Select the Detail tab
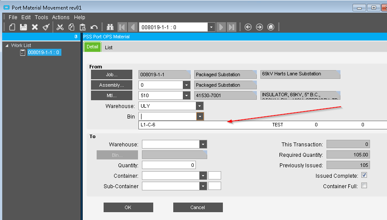The width and height of the screenshot is (387, 220). (x=92, y=47)
